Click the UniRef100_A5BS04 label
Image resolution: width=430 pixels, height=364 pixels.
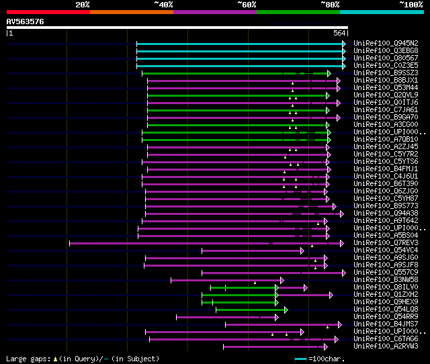386,236
